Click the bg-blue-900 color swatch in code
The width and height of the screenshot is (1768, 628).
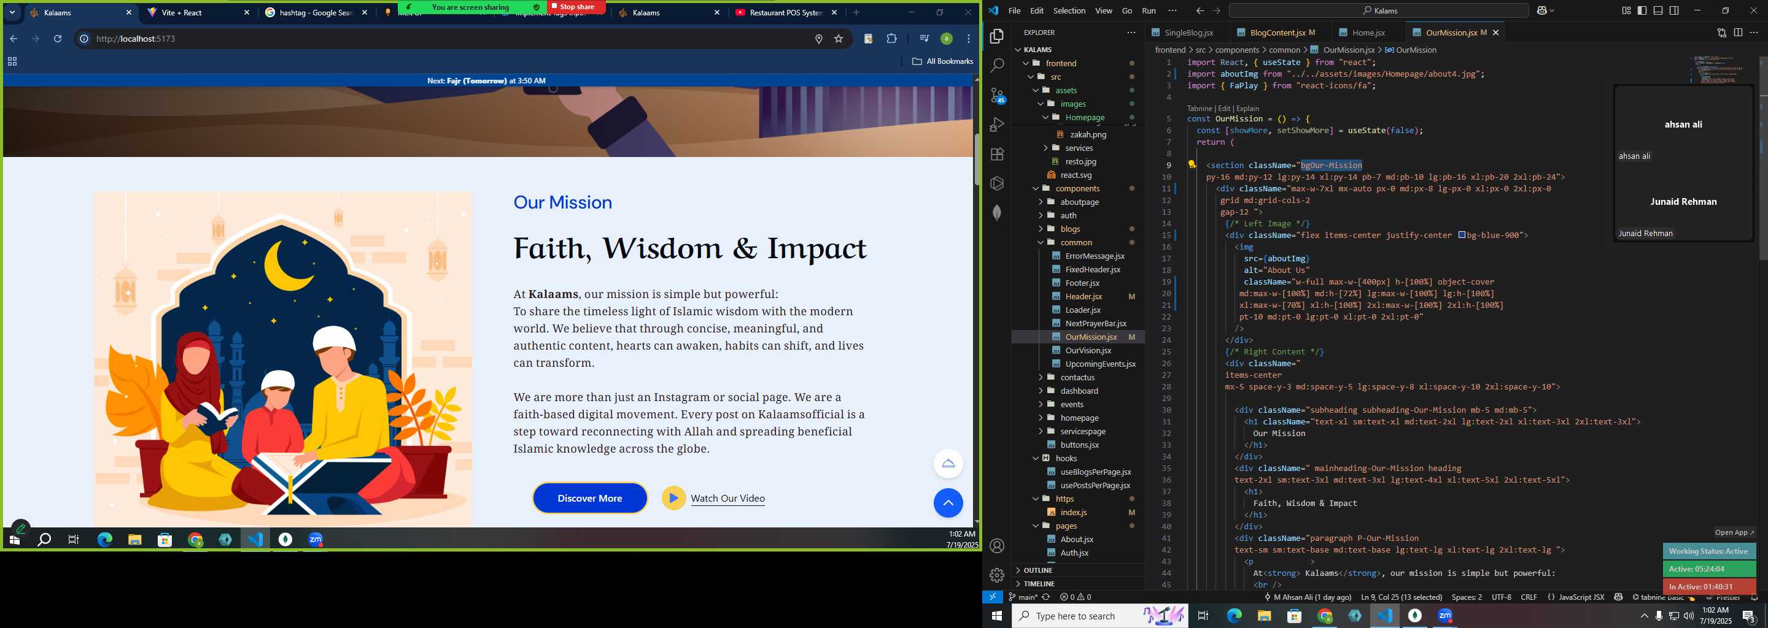point(1461,235)
